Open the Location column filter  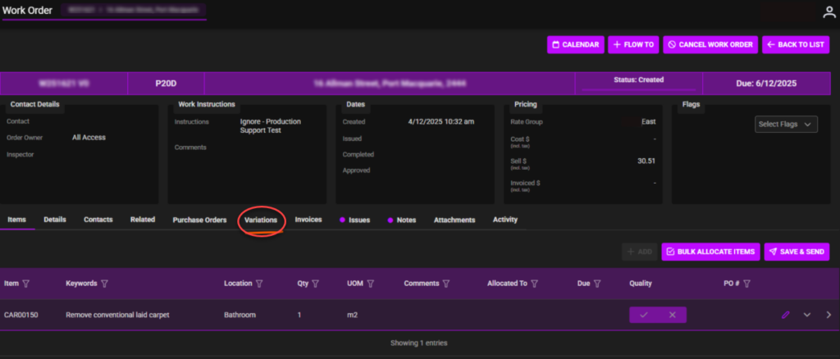tap(259, 284)
